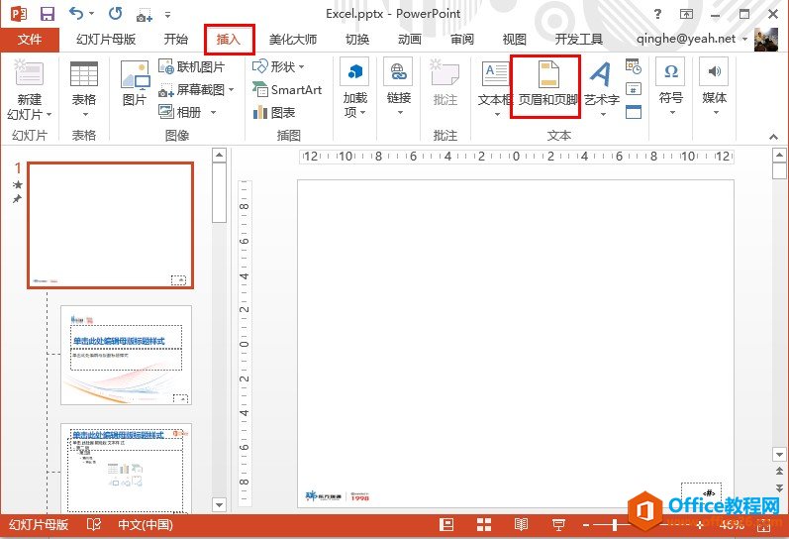Insert date and time icon
The width and height of the screenshot is (789, 539).
pos(633,66)
